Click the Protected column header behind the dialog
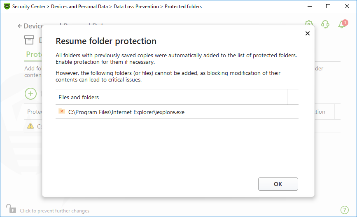 click(x=34, y=112)
